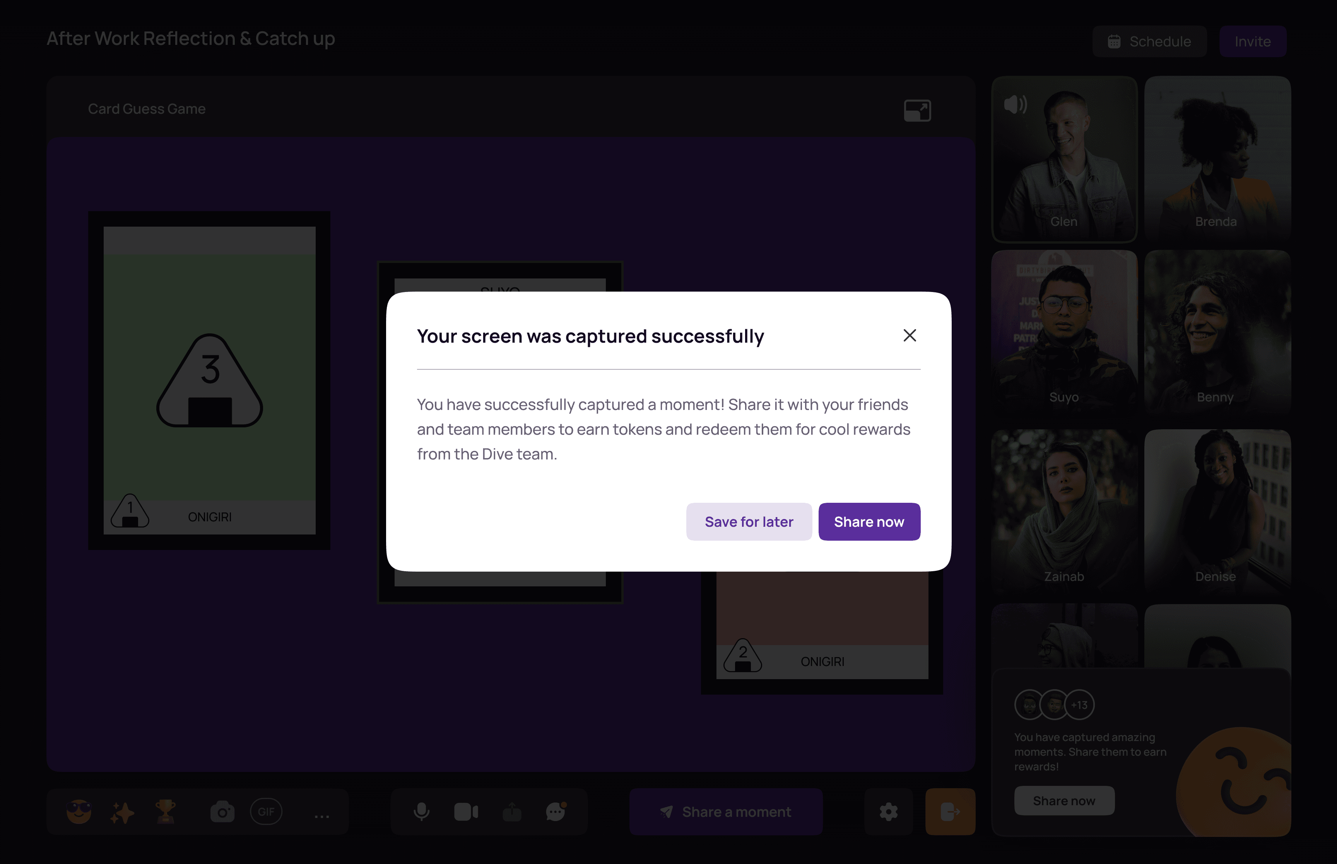This screenshot has width=1337, height=864.
Task: Select the Onigiri 2 card
Action: click(822, 633)
